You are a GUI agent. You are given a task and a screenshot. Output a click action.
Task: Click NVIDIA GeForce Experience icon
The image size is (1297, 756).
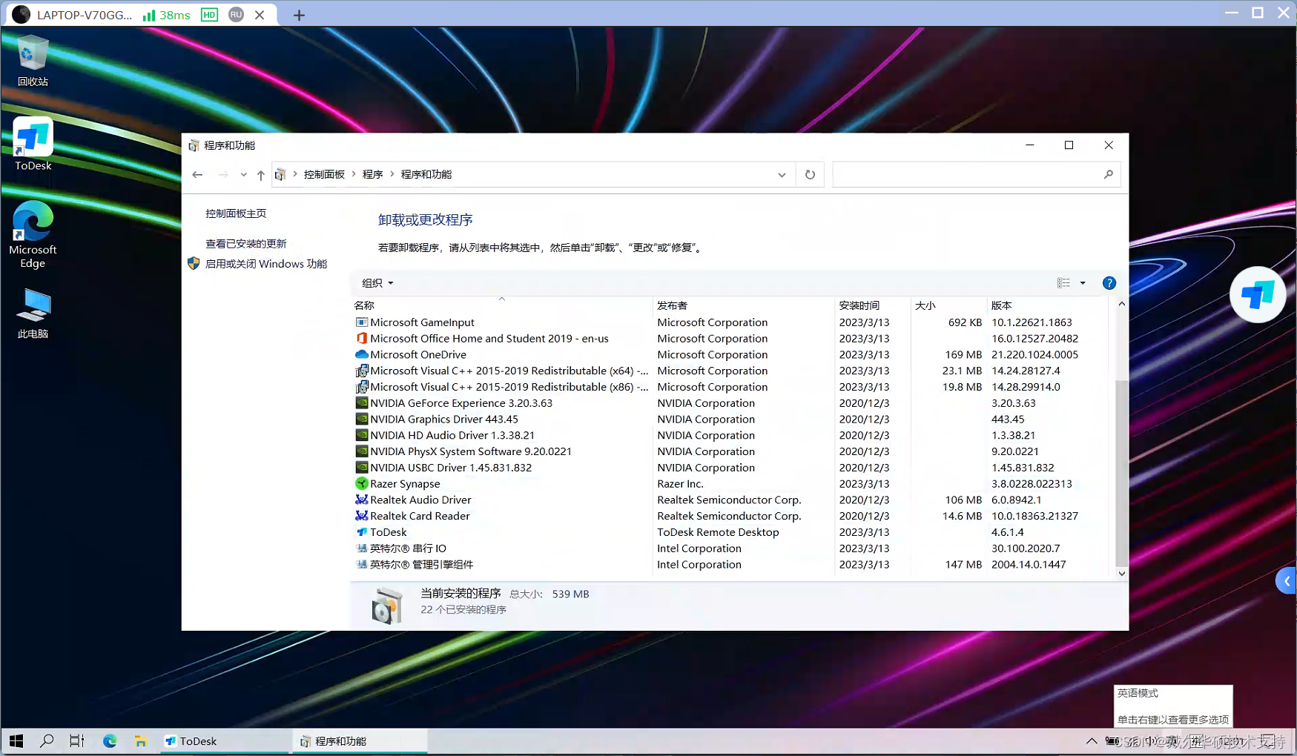[x=361, y=403]
